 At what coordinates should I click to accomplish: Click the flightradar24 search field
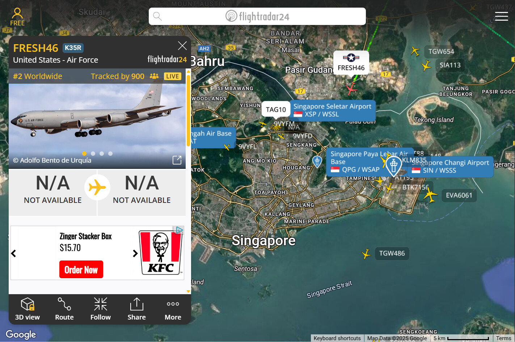(257, 16)
